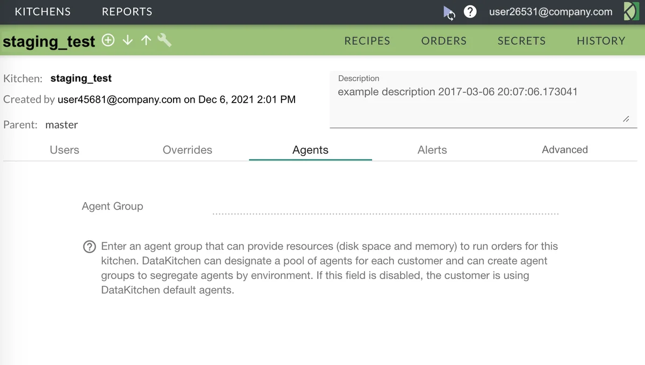Open the SECRETS section
This screenshot has height=365, width=645.
[521, 40]
